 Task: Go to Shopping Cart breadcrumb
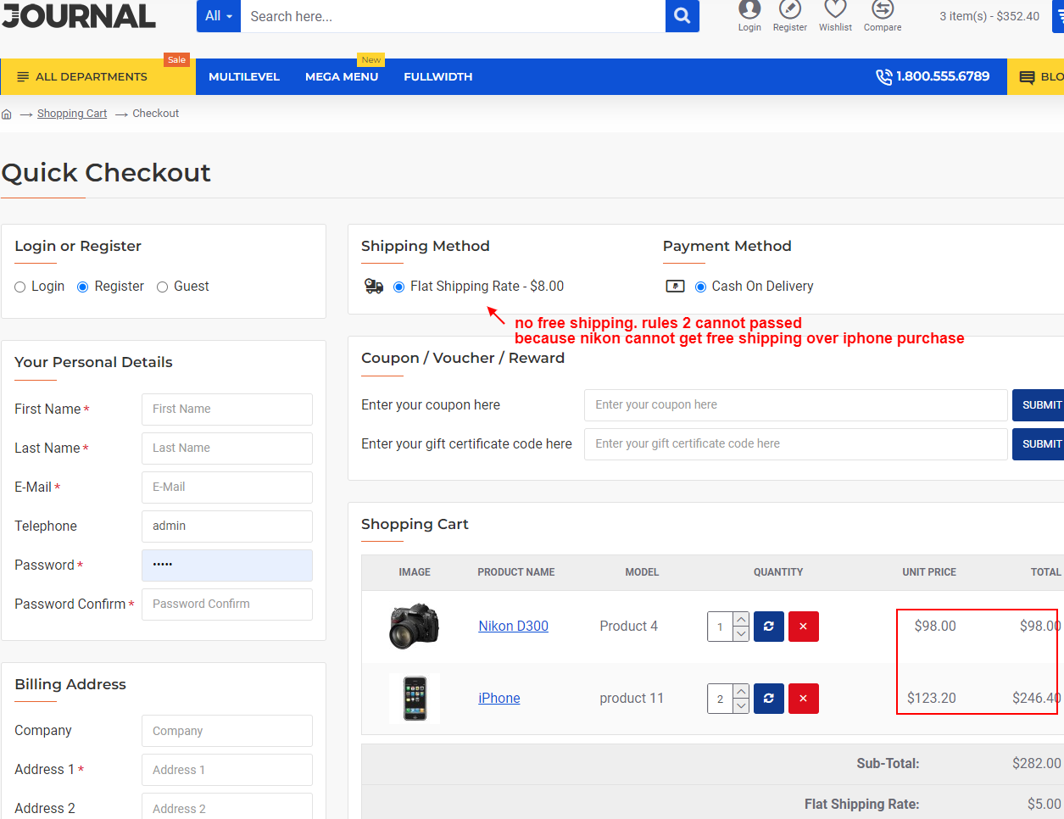click(x=72, y=114)
